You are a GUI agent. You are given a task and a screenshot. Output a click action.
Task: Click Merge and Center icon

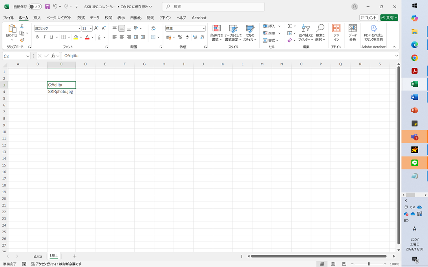[x=153, y=37]
